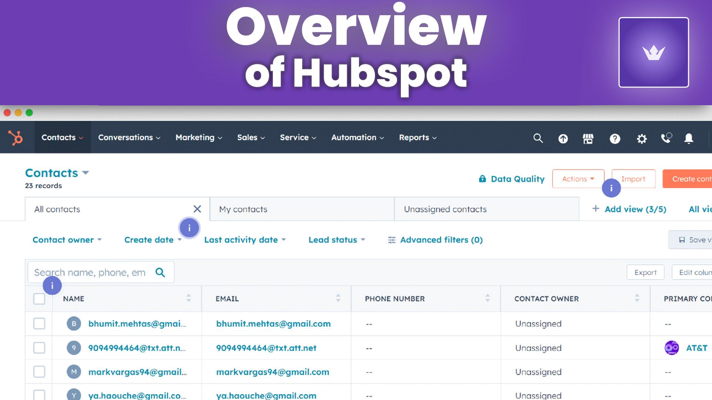Click the info bubble near Import button
The height and width of the screenshot is (400, 712).
pos(611,188)
